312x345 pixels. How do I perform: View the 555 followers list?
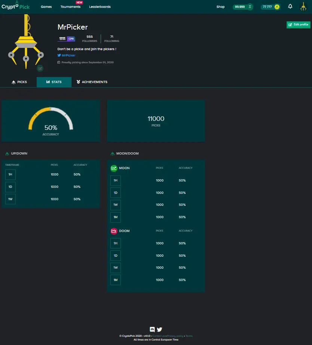pyautogui.click(x=89, y=39)
